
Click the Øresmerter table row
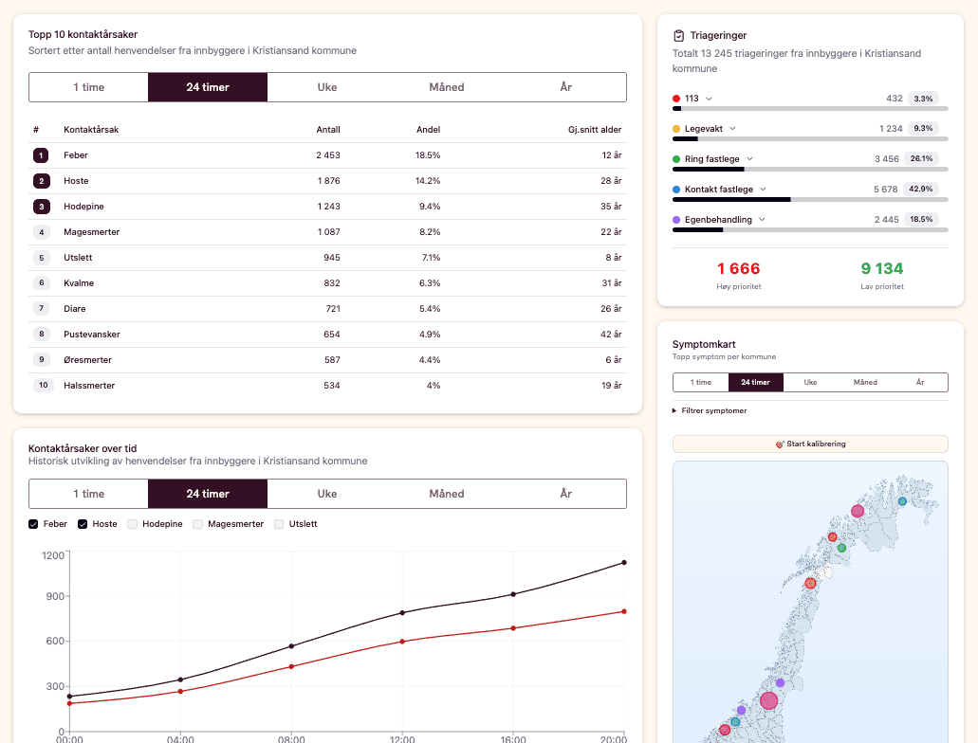coord(327,360)
